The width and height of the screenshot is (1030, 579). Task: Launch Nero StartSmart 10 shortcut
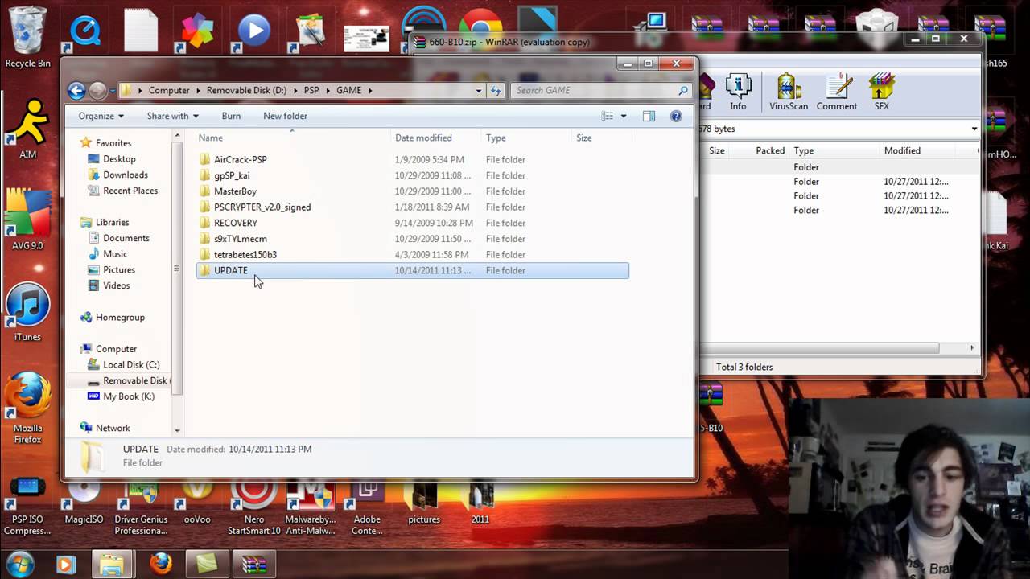[x=254, y=507]
